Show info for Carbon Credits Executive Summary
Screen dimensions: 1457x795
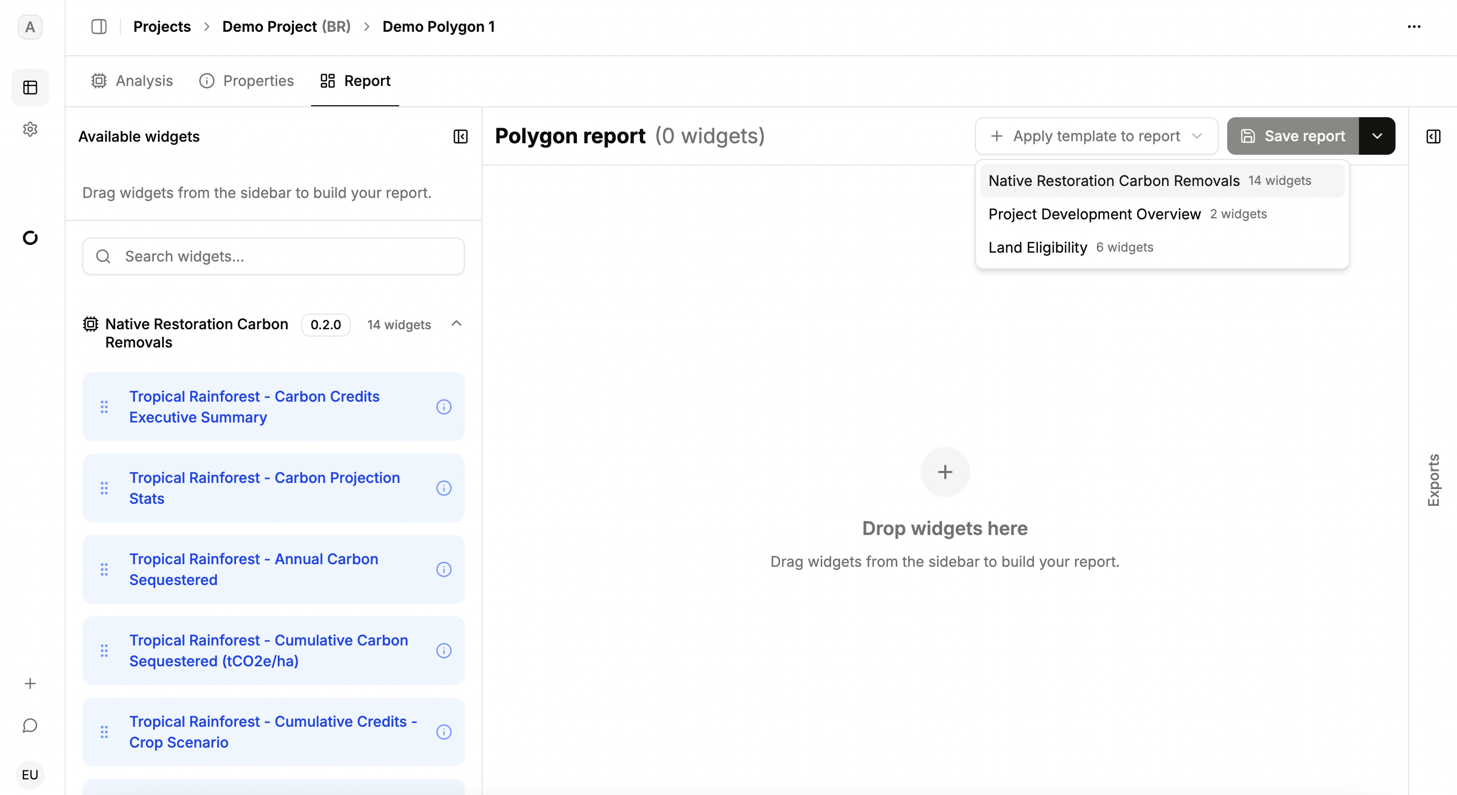tap(443, 406)
